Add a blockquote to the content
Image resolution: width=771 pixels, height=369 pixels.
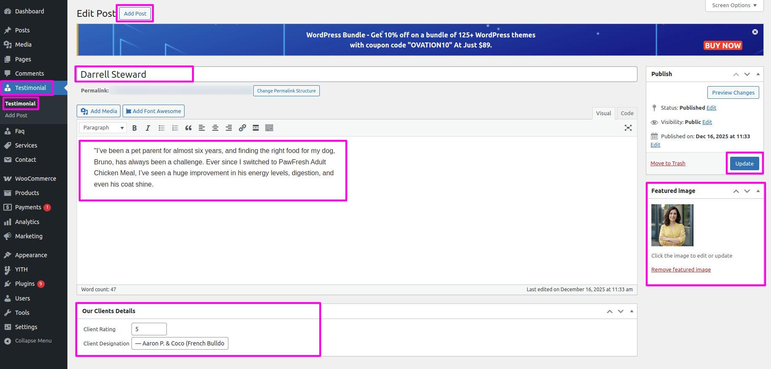188,128
